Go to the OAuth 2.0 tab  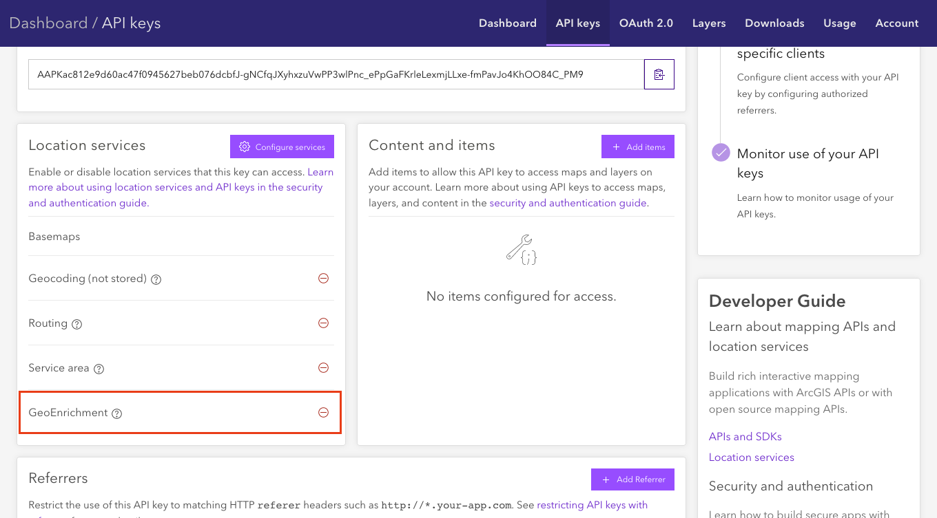click(646, 23)
